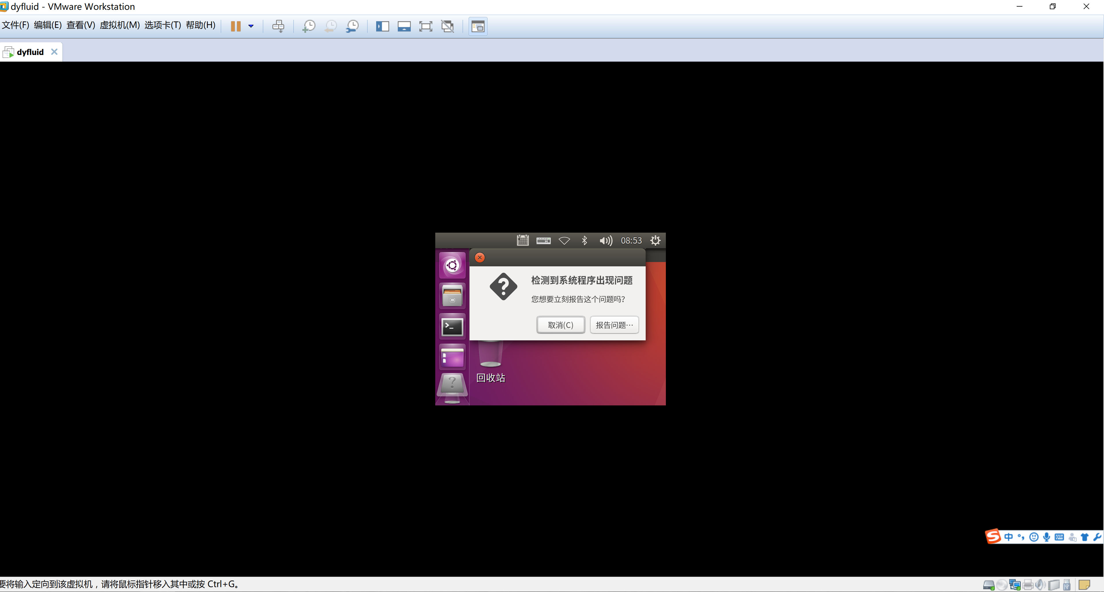Open the Sogou skin shirt icon
Screen dimensions: 1104x592
coord(1085,537)
